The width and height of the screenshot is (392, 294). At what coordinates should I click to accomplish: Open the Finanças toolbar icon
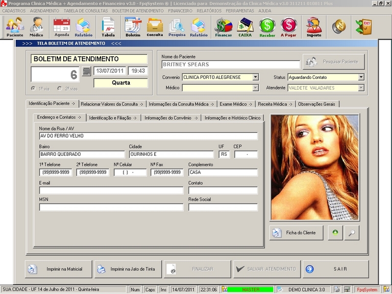pyautogui.click(x=223, y=27)
